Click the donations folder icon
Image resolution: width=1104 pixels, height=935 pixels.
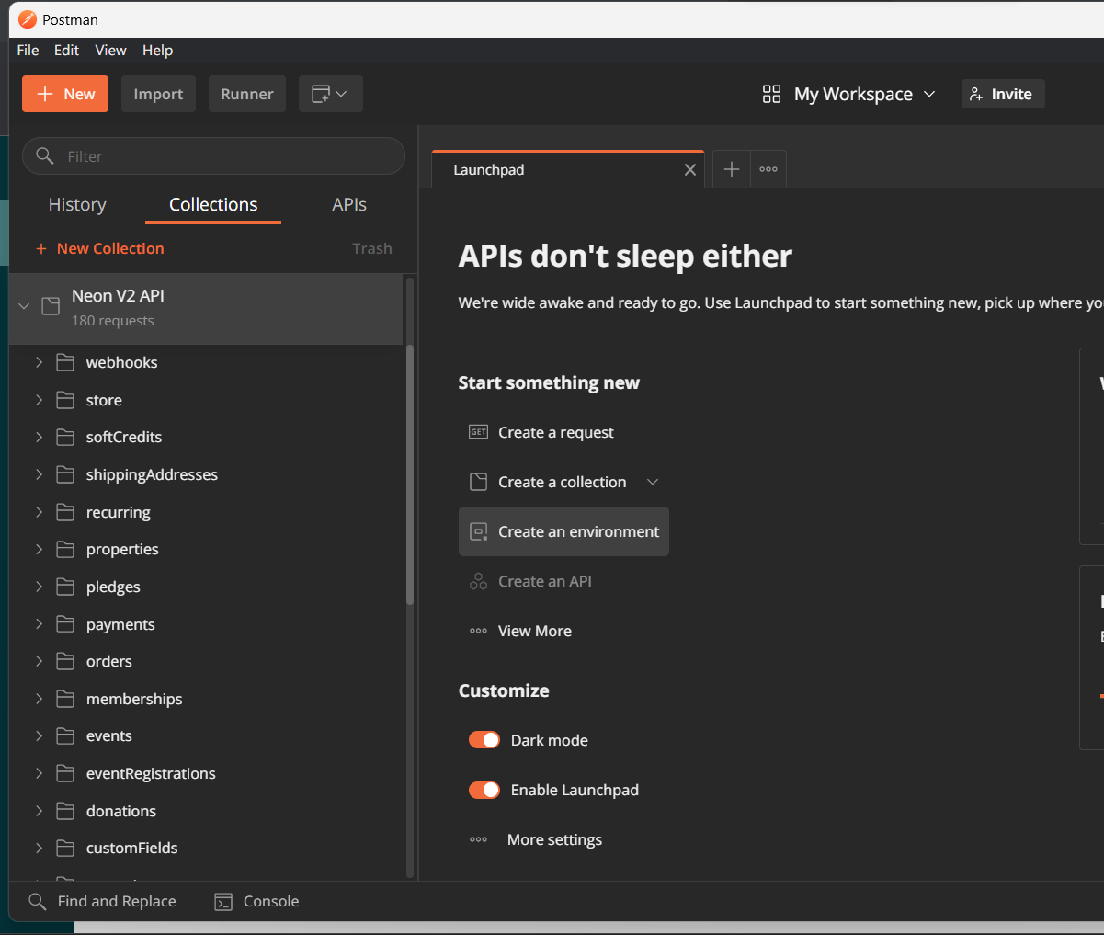pos(65,811)
